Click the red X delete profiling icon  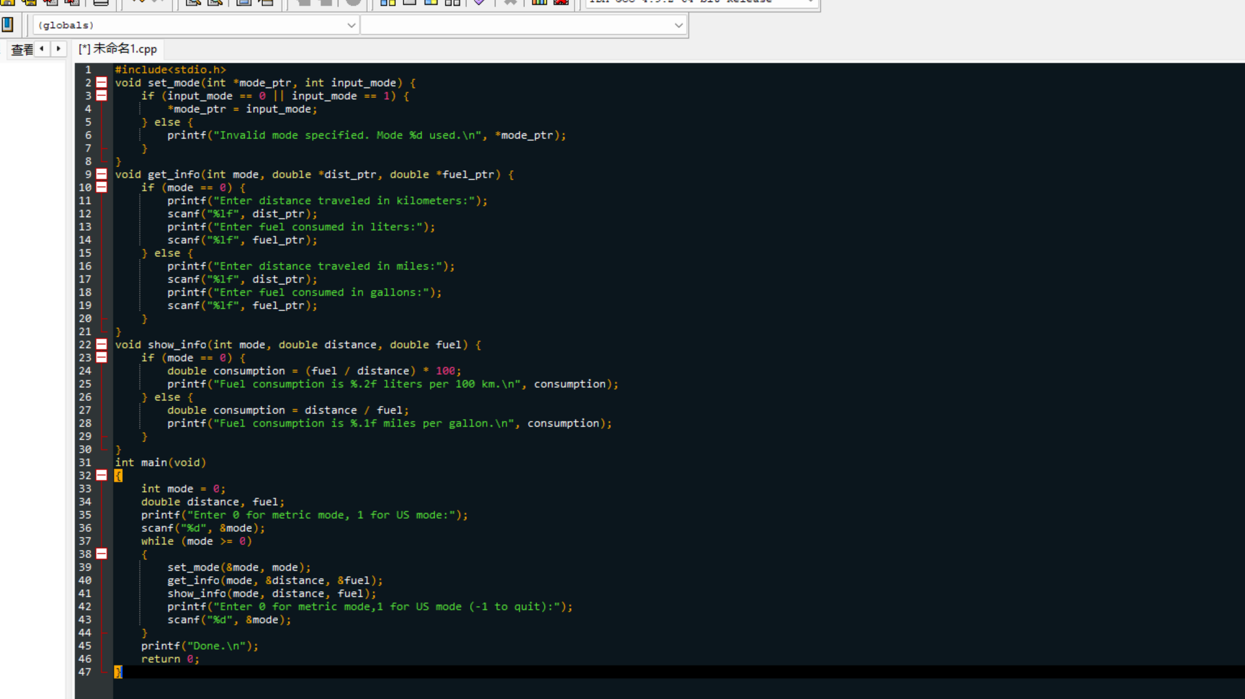561,2
